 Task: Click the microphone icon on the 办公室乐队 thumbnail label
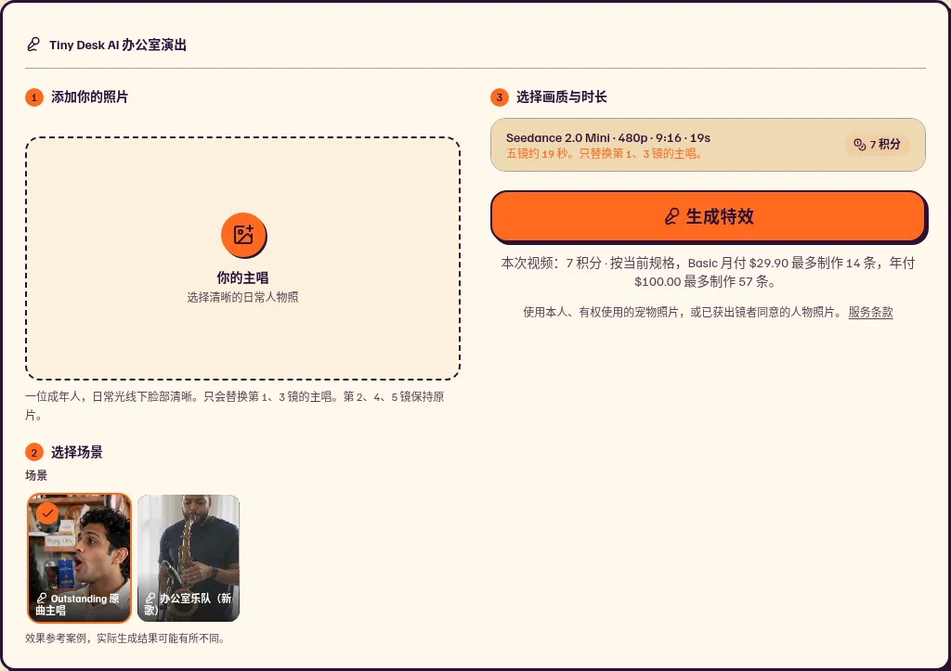pos(150,599)
